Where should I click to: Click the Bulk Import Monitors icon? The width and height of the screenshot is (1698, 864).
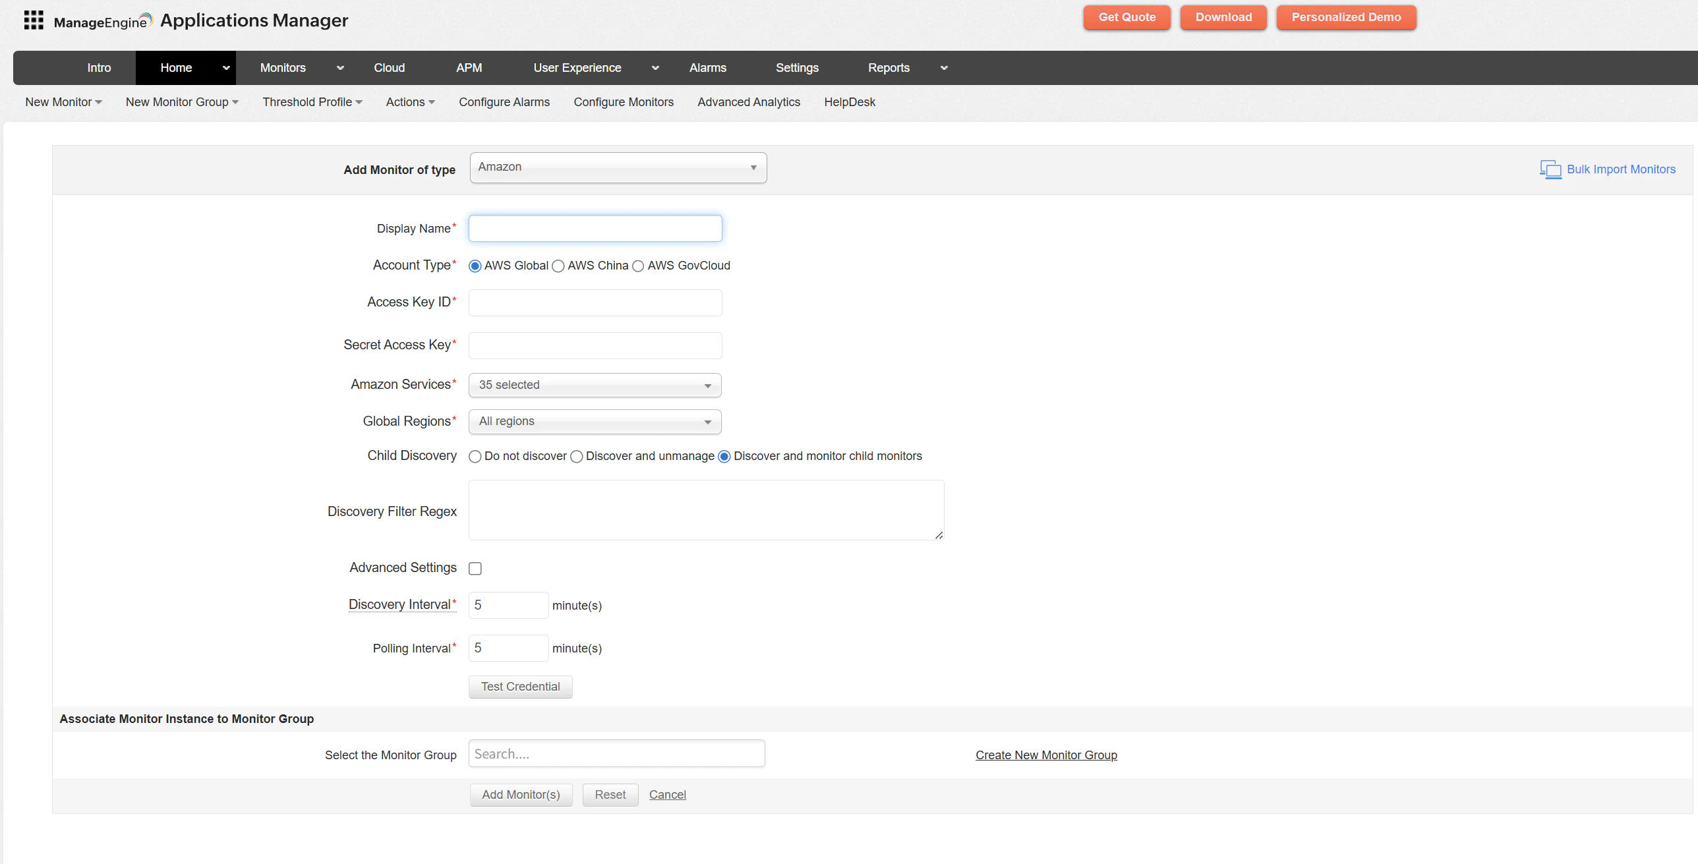pos(1550,169)
